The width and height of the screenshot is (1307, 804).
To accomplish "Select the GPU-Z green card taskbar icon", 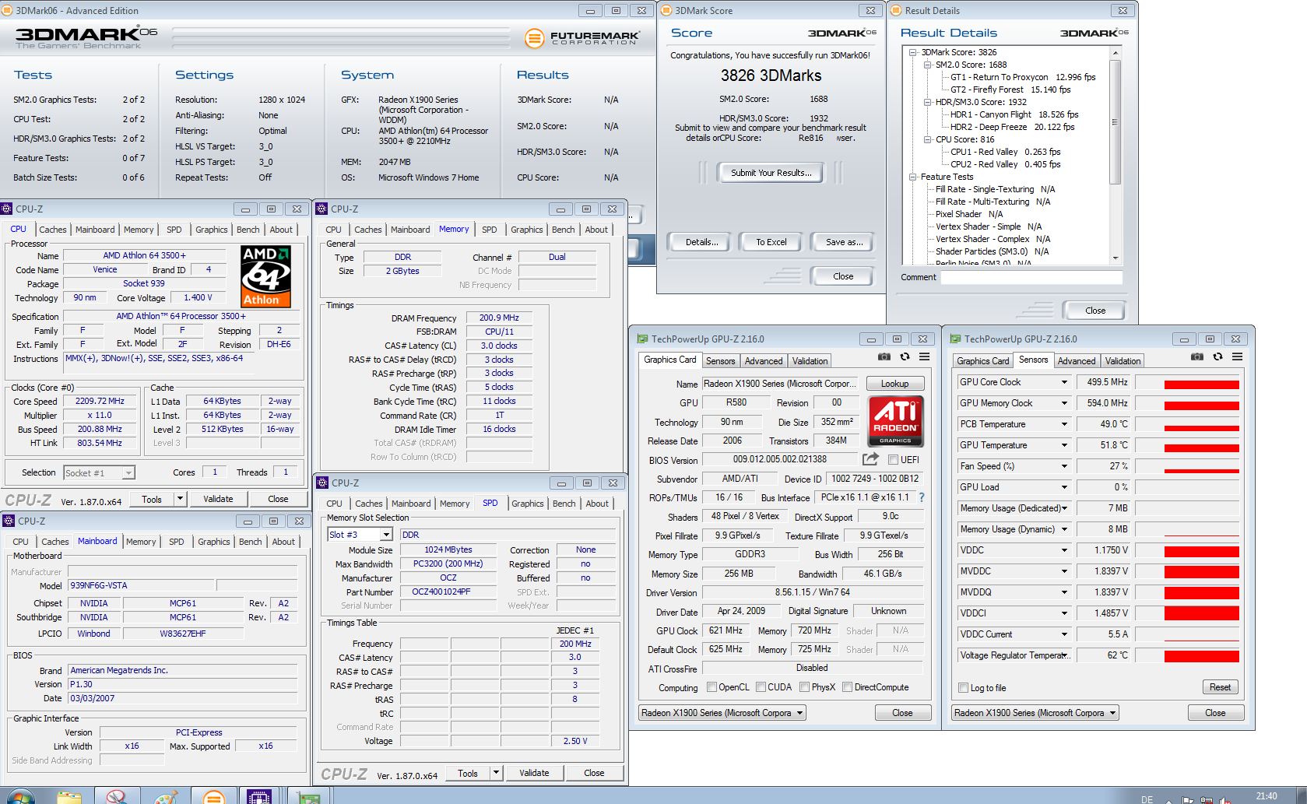I will [x=309, y=797].
